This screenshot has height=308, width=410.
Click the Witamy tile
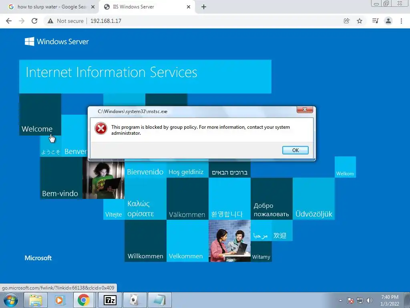click(x=261, y=251)
